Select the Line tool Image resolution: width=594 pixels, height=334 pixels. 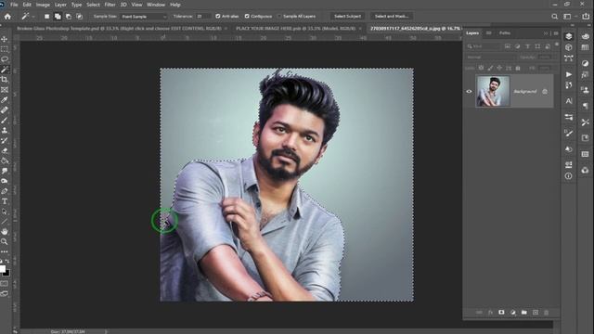[x=5, y=222]
